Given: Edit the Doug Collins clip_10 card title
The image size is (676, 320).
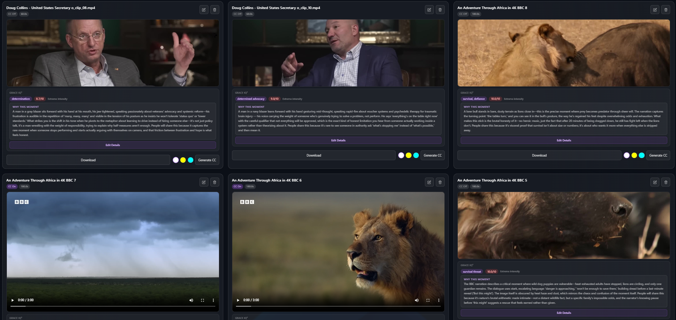Looking at the screenshot, I should point(429,10).
